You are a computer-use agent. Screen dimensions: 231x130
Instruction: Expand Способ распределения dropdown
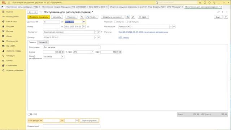coord(62,57)
